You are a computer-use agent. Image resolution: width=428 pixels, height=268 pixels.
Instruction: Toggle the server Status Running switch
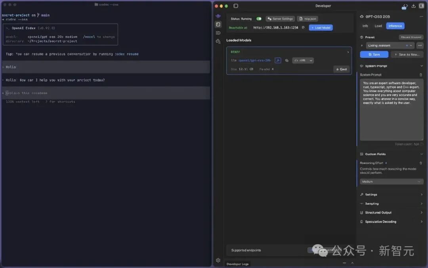(259, 19)
